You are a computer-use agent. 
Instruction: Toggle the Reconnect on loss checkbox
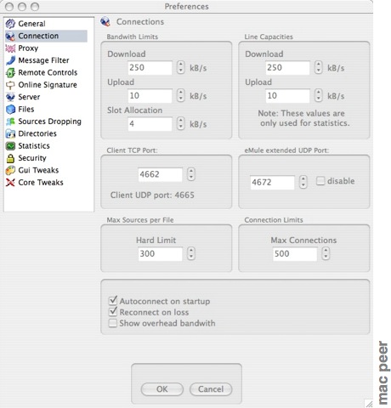click(113, 312)
